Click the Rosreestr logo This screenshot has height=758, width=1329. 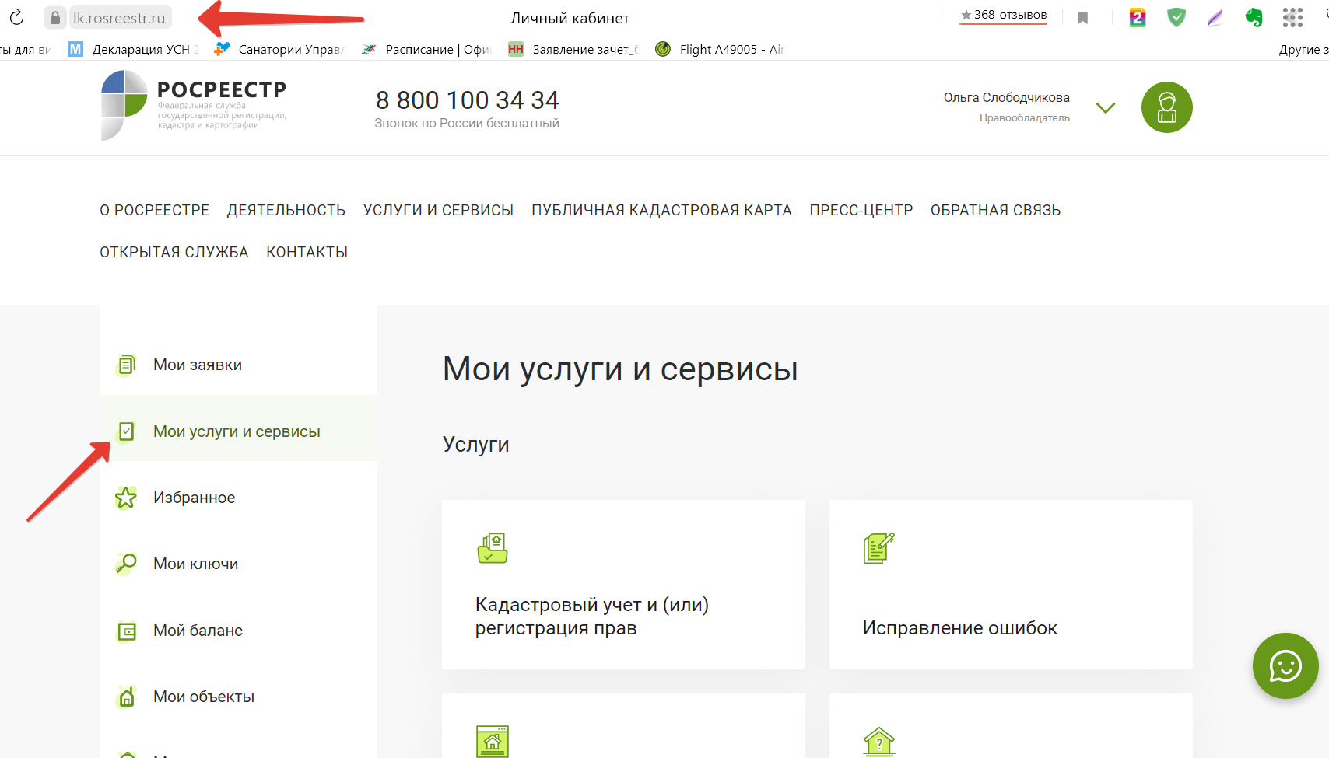195,105
